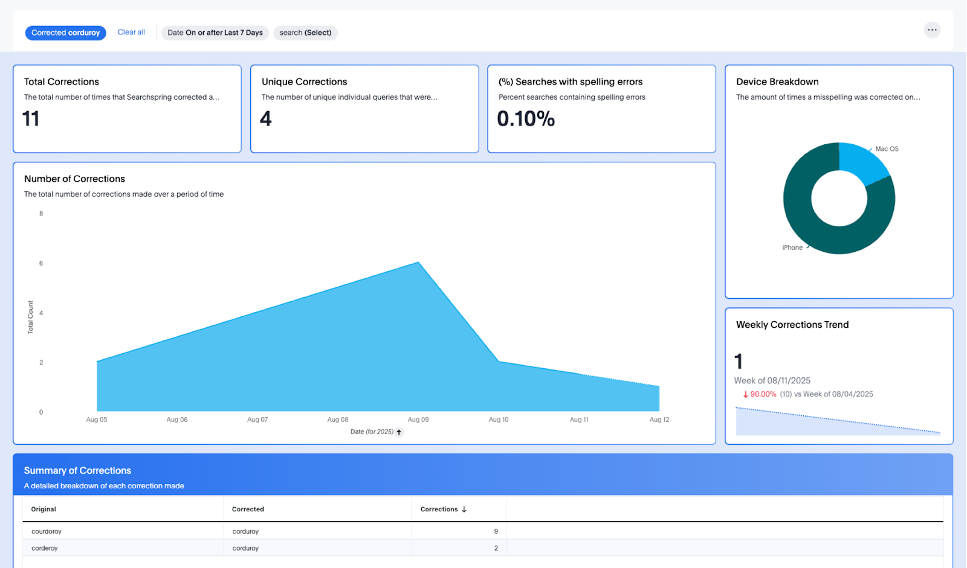
Task: Sort by the Corrections column arrow
Action: click(464, 509)
